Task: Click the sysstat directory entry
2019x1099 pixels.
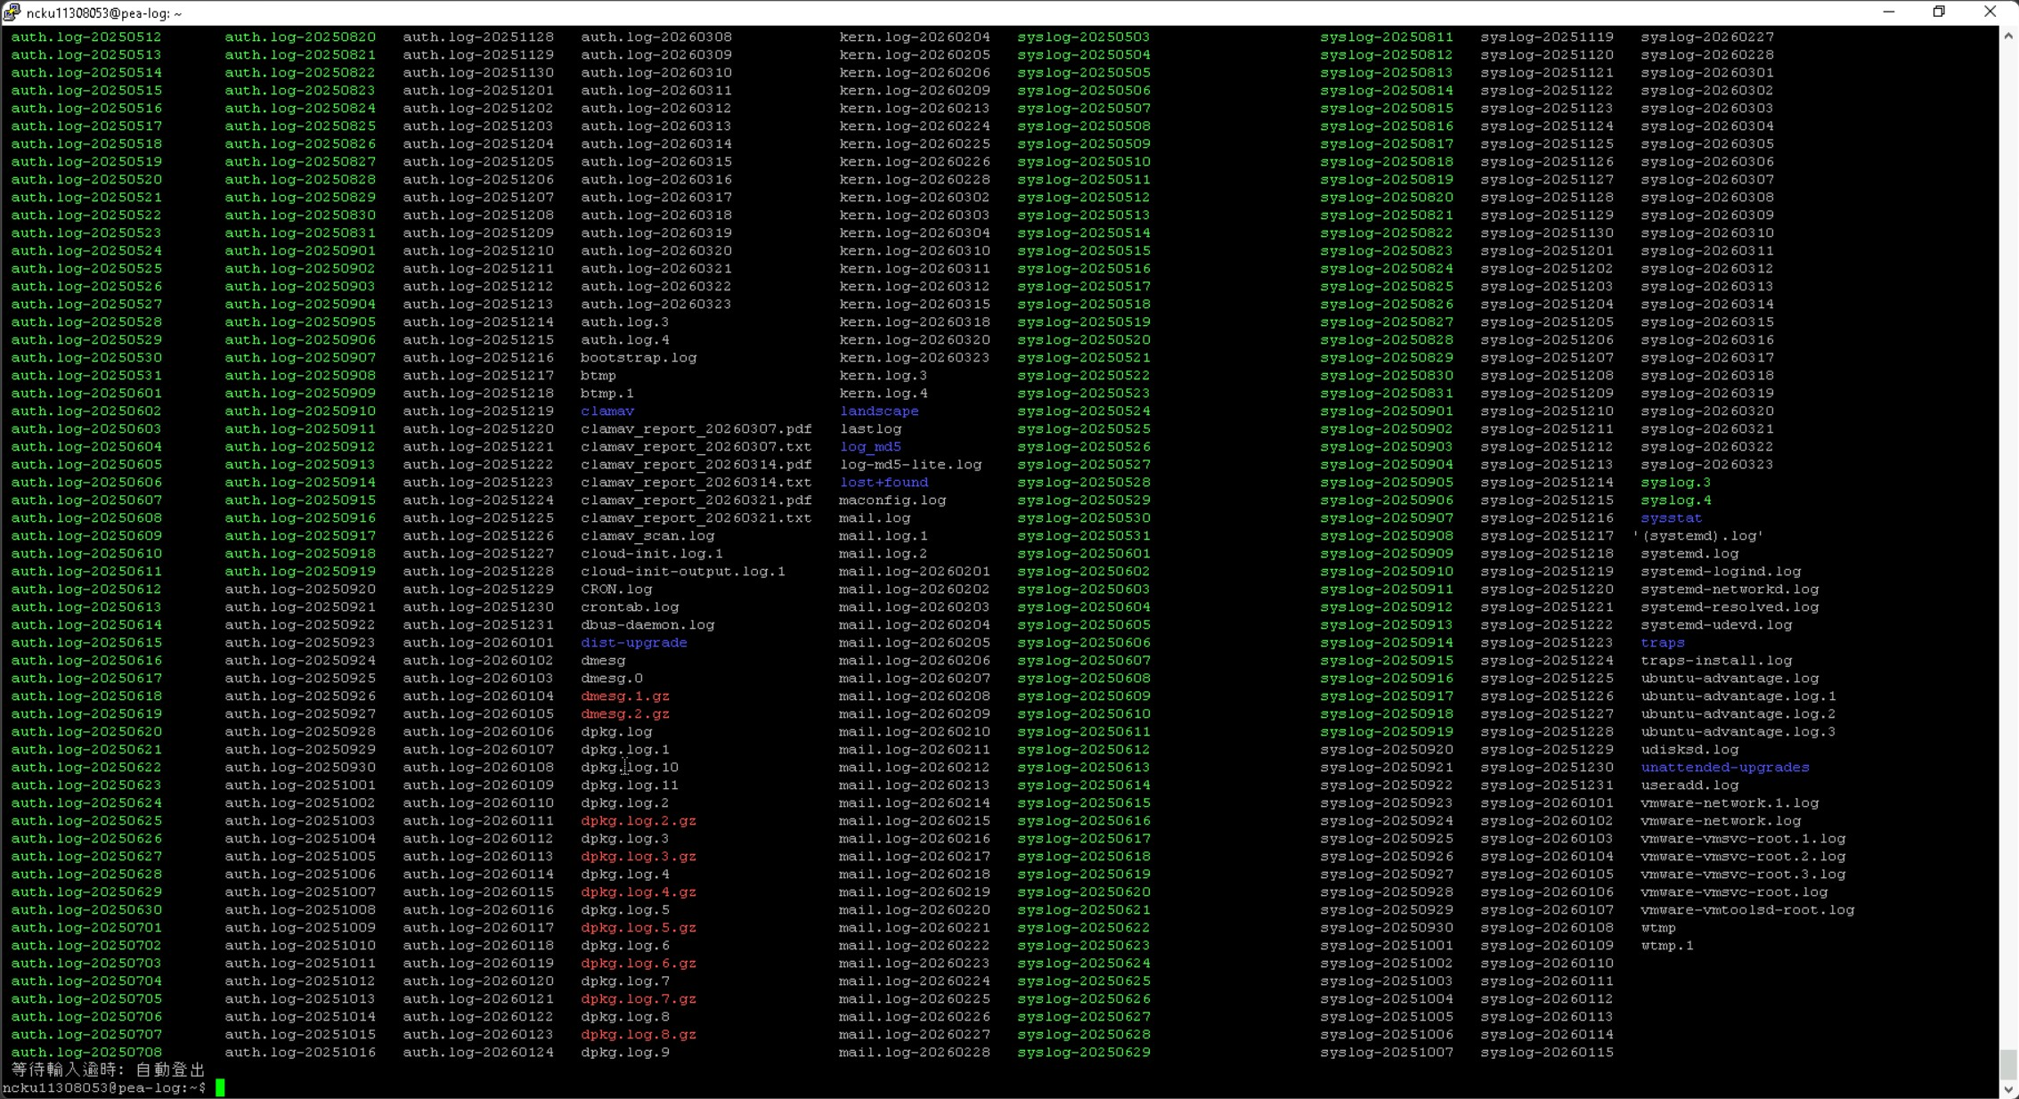Action: [x=1672, y=517]
